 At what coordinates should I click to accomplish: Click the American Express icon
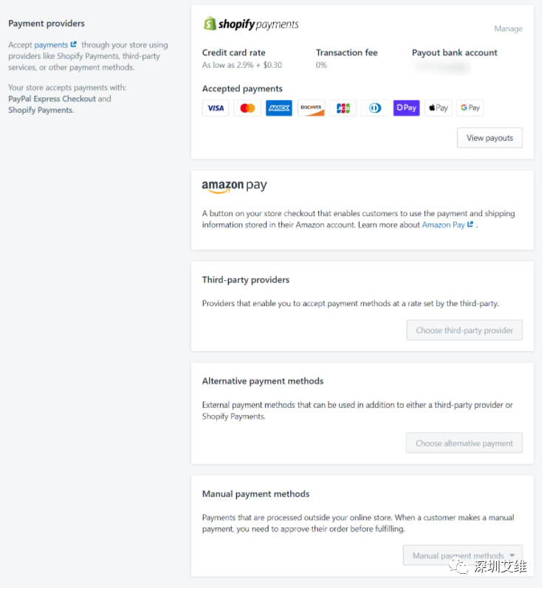pos(279,108)
